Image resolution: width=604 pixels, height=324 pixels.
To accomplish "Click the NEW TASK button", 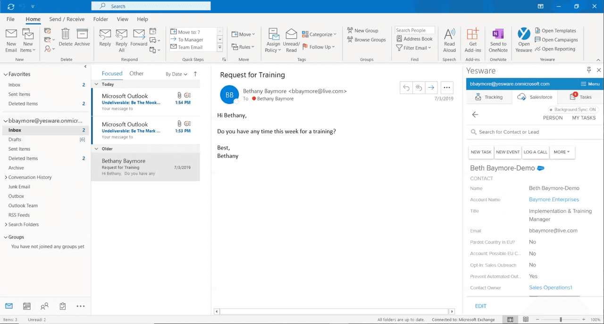I will tap(481, 152).
